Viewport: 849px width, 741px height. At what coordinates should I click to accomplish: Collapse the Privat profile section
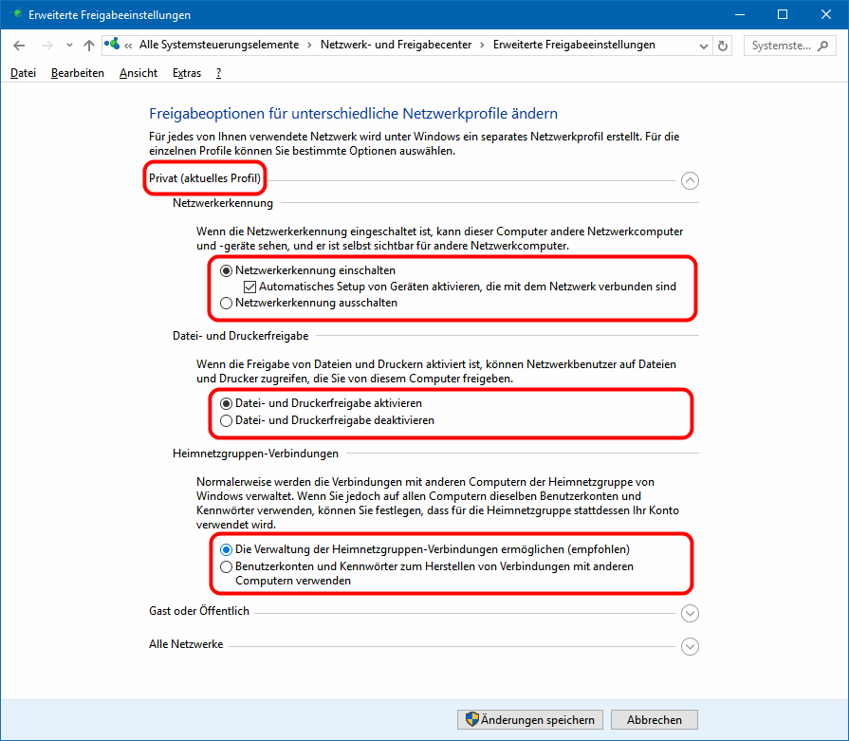coord(690,180)
